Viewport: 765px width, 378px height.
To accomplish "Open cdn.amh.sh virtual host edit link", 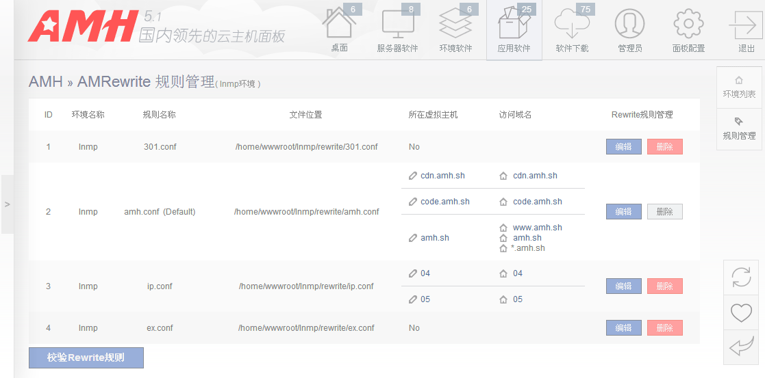I will pyautogui.click(x=442, y=176).
